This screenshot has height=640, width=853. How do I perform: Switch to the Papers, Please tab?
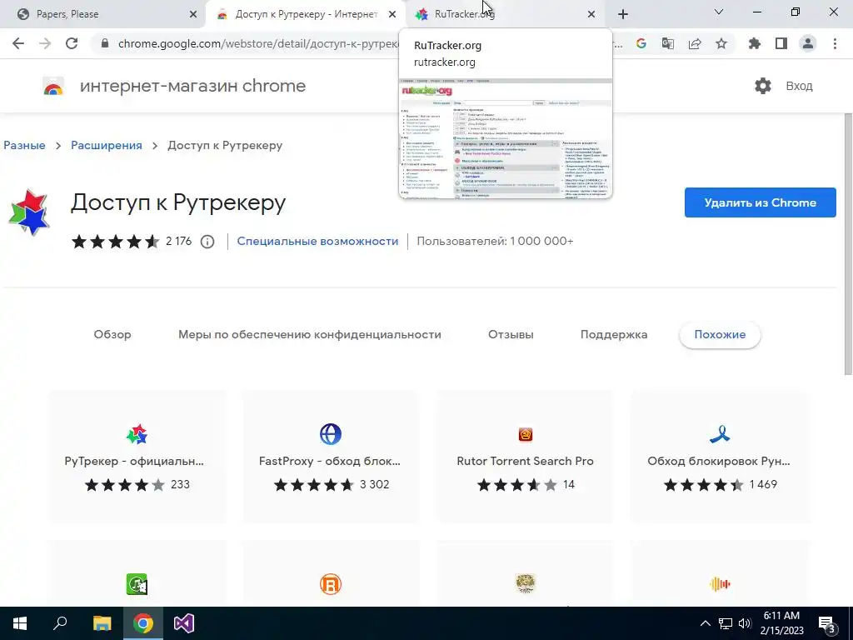click(103, 15)
